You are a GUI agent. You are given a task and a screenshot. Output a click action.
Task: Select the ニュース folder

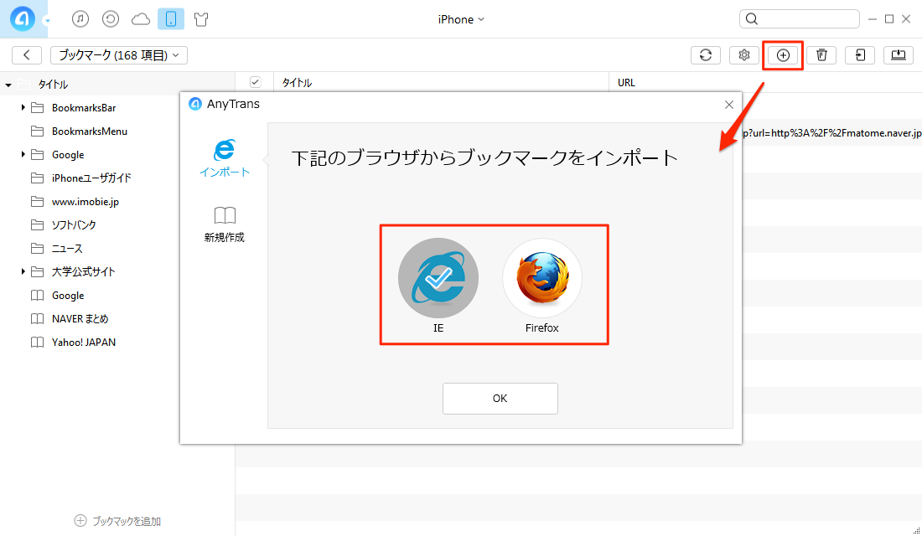pos(67,248)
